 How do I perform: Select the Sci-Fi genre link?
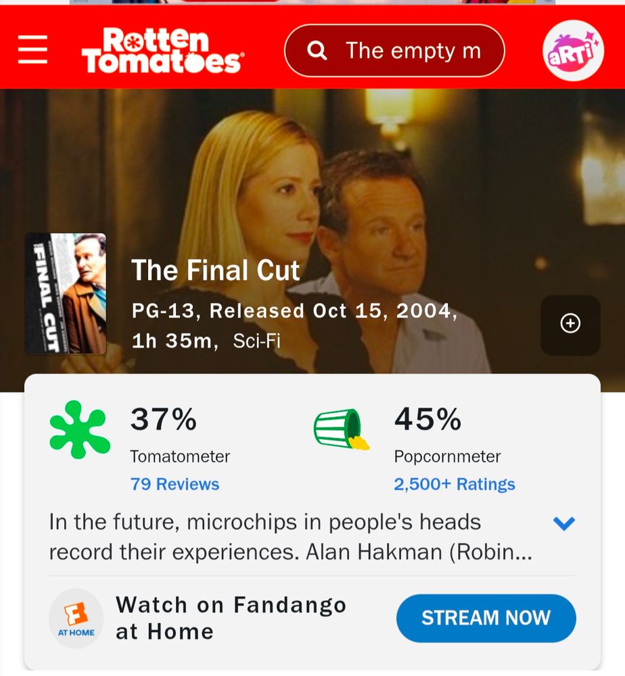[x=256, y=341]
